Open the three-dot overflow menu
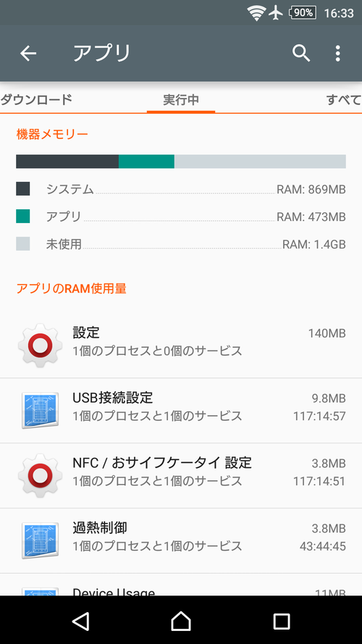 (x=337, y=54)
